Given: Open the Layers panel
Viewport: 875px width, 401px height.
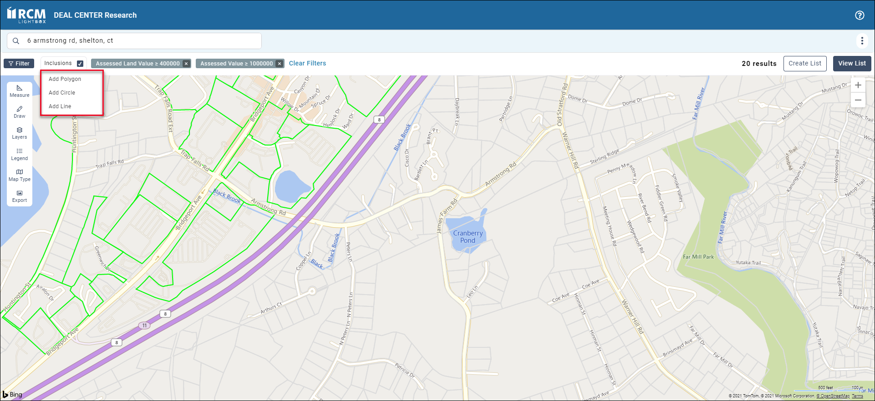Looking at the screenshot, I should pos(20,133).
